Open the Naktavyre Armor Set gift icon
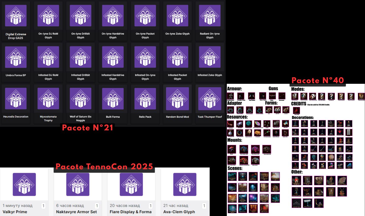Image resolution: width=365 pixels, height=216 pixels. click(x=78, y=184)
